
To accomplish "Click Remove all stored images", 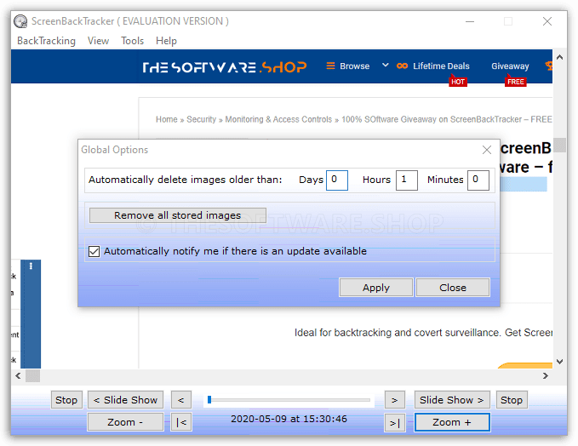I will [177, 215].
